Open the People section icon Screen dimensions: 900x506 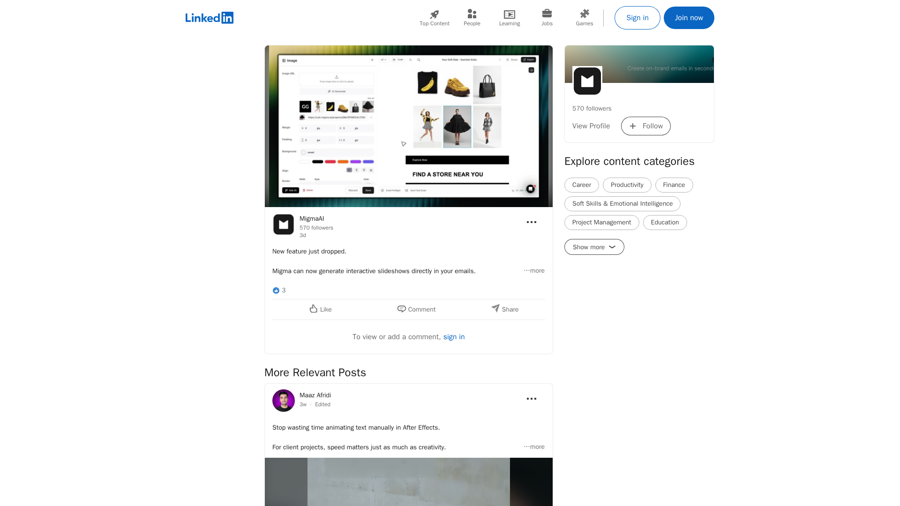472,15
